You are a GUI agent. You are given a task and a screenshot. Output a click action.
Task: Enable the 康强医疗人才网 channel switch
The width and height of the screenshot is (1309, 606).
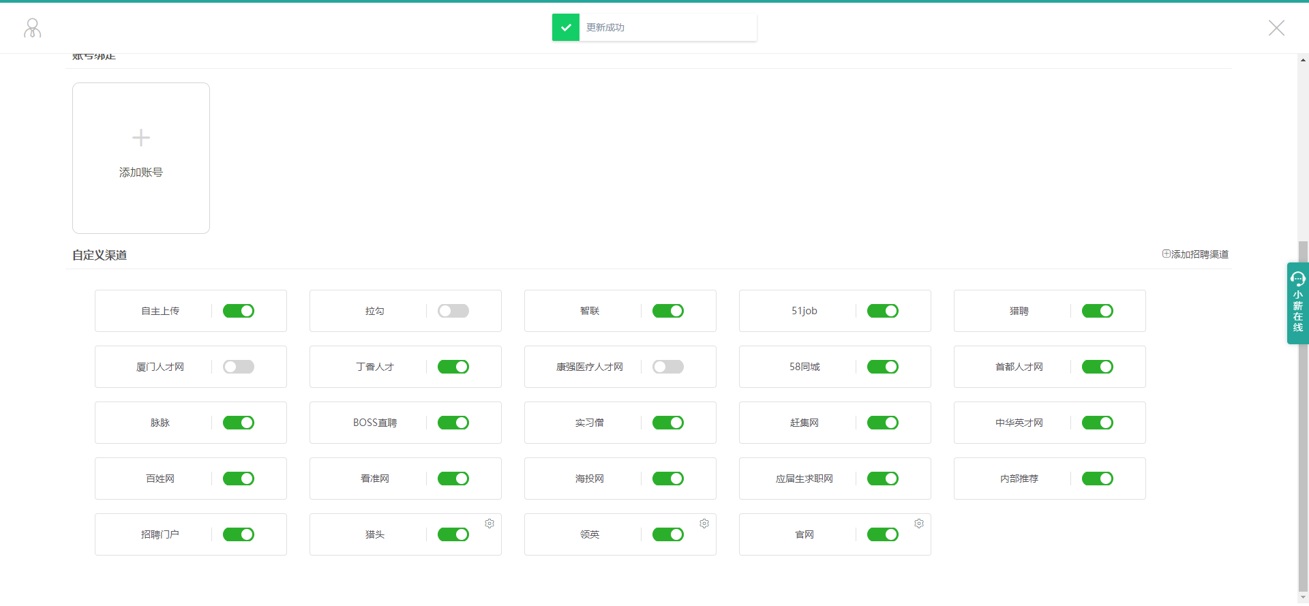point(668,367)
